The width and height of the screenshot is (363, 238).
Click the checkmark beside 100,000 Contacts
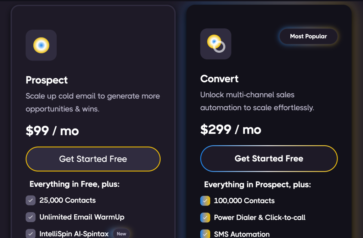205,201
